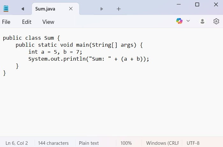Maximize the Notepad window
Screen dimensions: 223x147
click(x=197, y=4)
